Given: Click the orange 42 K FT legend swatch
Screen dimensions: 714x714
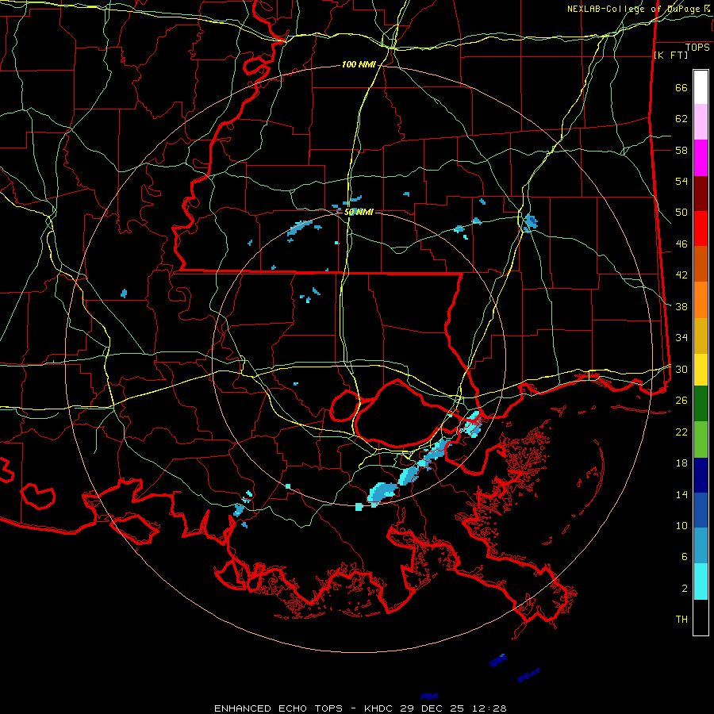Looking at the screenshot, I should 701,300.
